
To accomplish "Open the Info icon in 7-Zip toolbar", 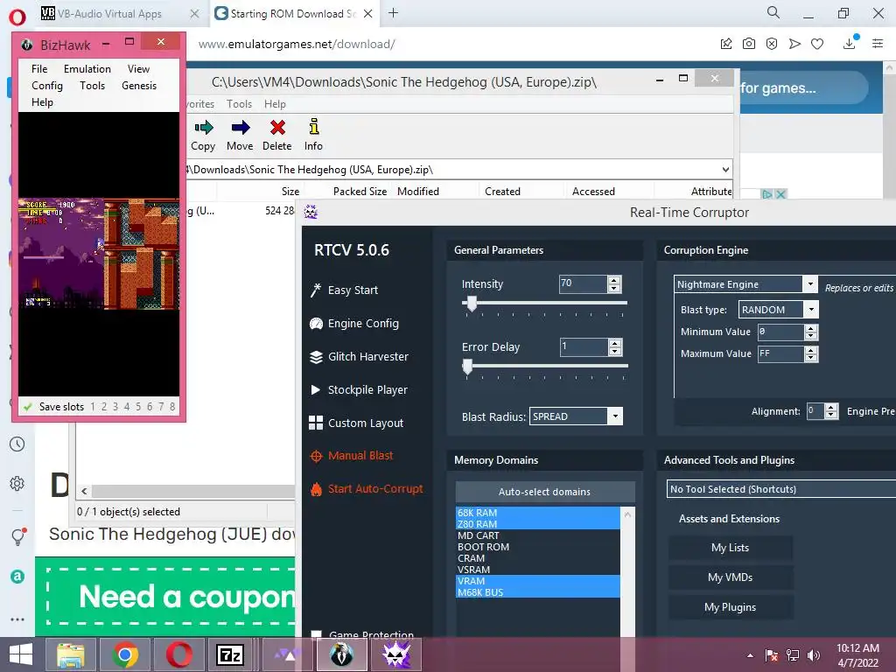I will tap(314, 127).
